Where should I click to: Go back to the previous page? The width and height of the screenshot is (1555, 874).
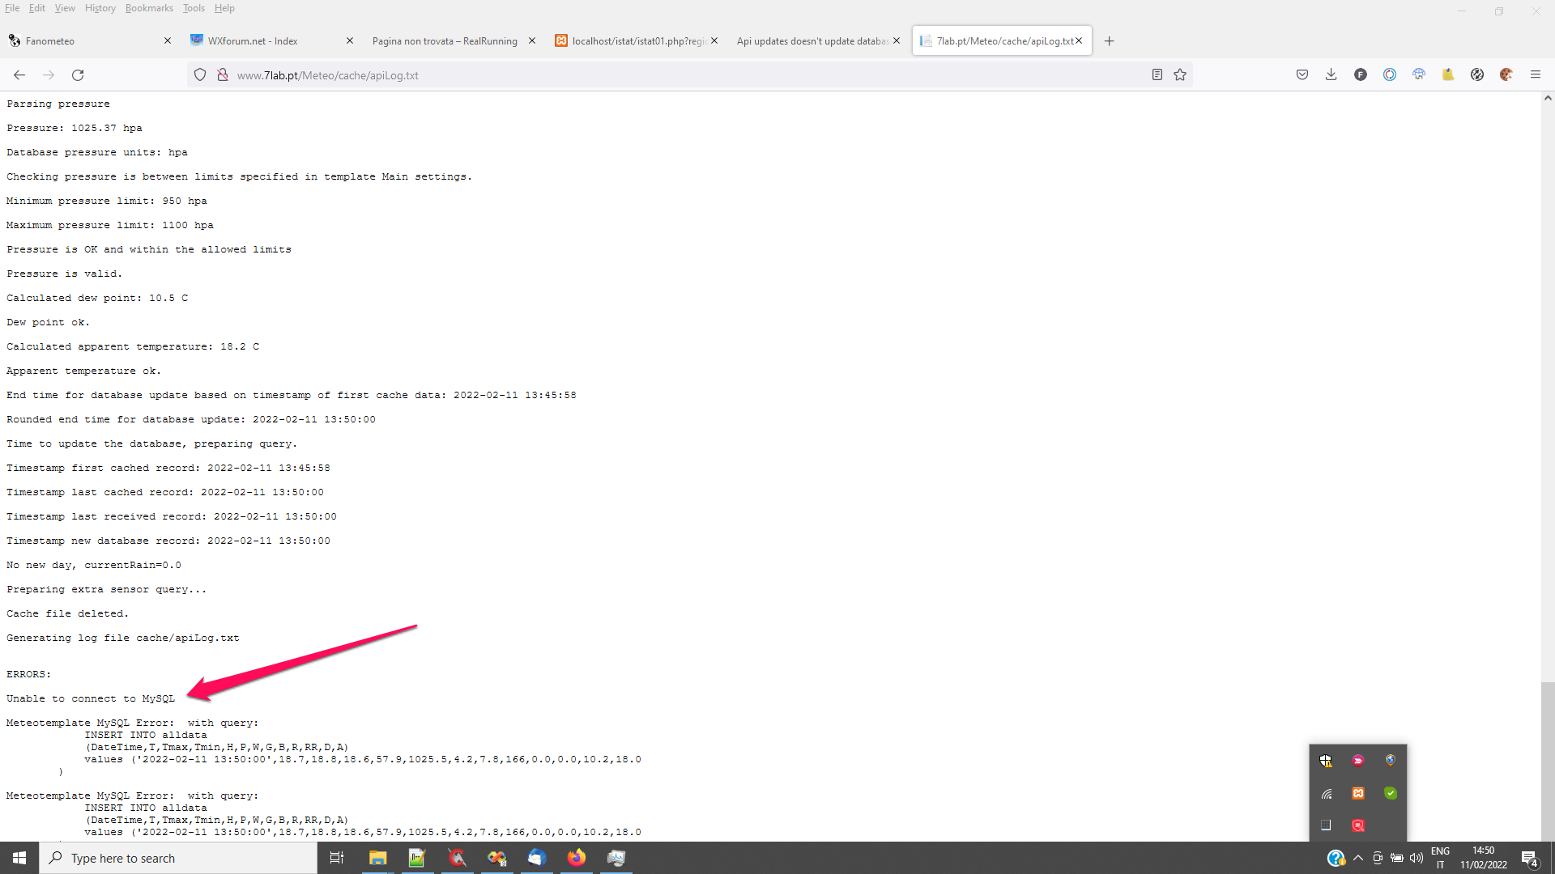coord(19,75)
